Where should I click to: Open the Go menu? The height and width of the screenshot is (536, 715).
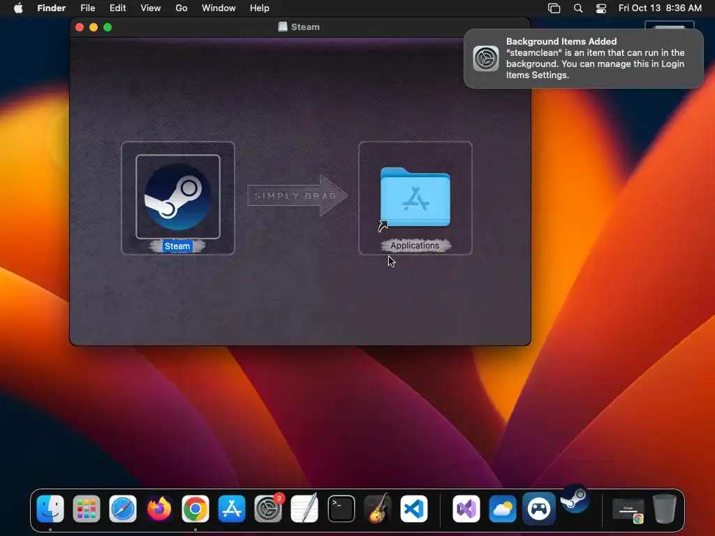[182, 8]
